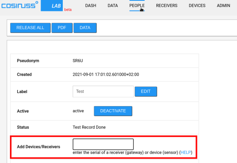Image resolution: width=237 pixels, height=163 pixels.
Task: Export record with PDF button
Action: pyautogui.click(x=62, y=28)
